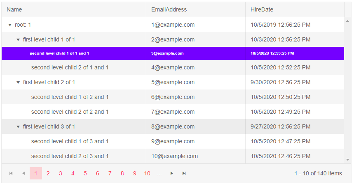Screen dimensions: 354x186
Task: Click the ellipsis for more pages
Action: click(x=159, y=173)
